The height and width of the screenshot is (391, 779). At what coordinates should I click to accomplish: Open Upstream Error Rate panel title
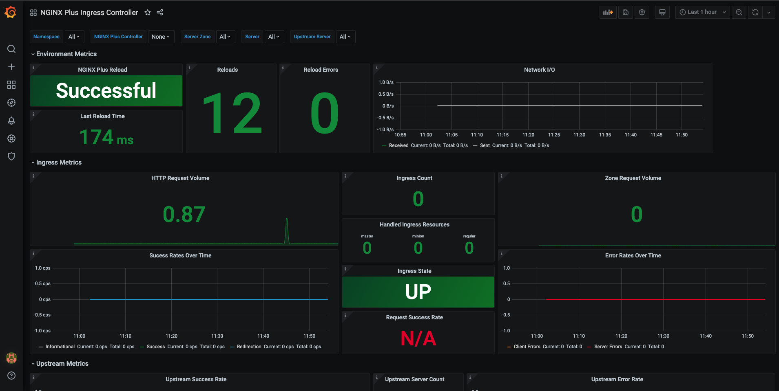(x=617, y=379)
